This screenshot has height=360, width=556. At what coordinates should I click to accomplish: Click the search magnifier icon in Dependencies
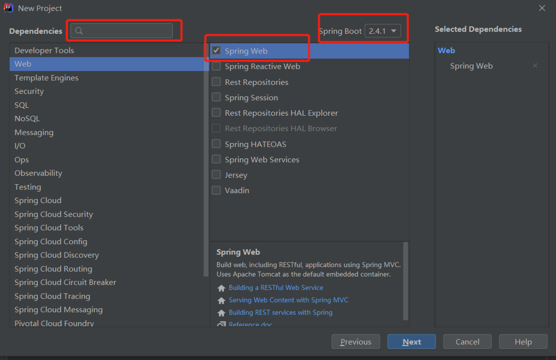(79, 31)
